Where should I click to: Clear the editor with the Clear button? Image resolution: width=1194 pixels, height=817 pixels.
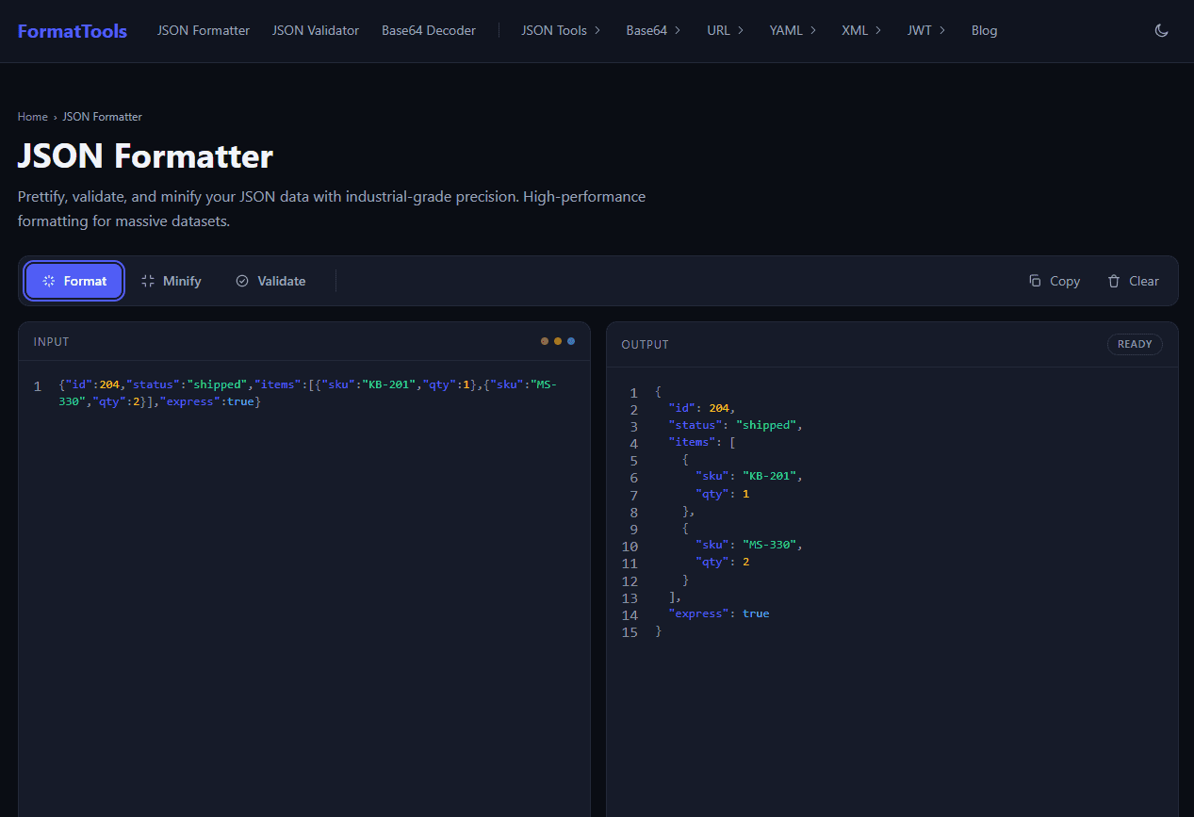pyautogui.click(x=1133, y=281)
